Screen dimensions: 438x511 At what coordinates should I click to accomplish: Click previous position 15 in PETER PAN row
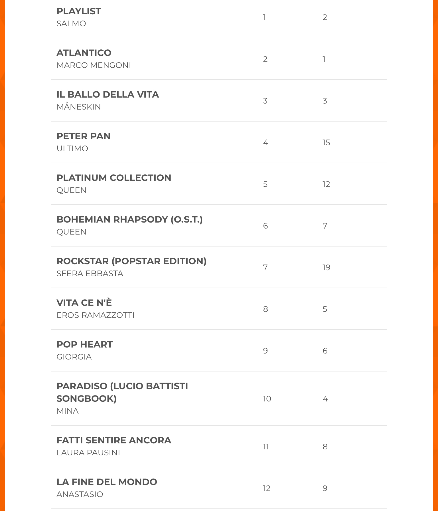click(326, 142)
